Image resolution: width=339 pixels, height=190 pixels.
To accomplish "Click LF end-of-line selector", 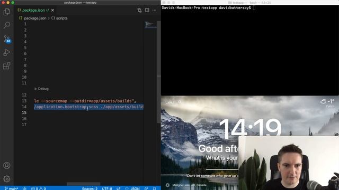I will (x=119, y=188).
